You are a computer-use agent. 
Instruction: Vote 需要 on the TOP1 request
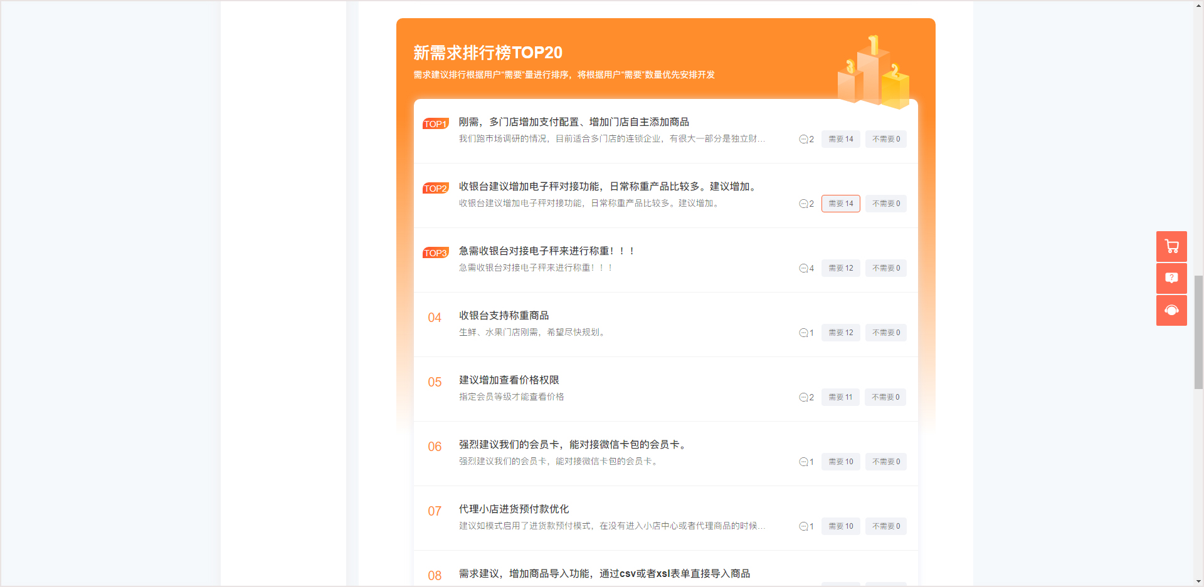[x=840, y=139]
